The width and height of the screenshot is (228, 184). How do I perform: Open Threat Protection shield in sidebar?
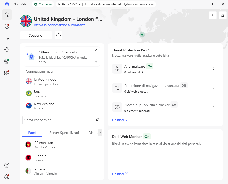click(7, 26)
